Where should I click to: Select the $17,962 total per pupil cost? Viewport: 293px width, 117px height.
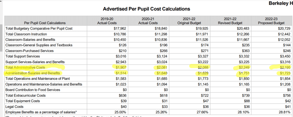click(x=120, y=29)
